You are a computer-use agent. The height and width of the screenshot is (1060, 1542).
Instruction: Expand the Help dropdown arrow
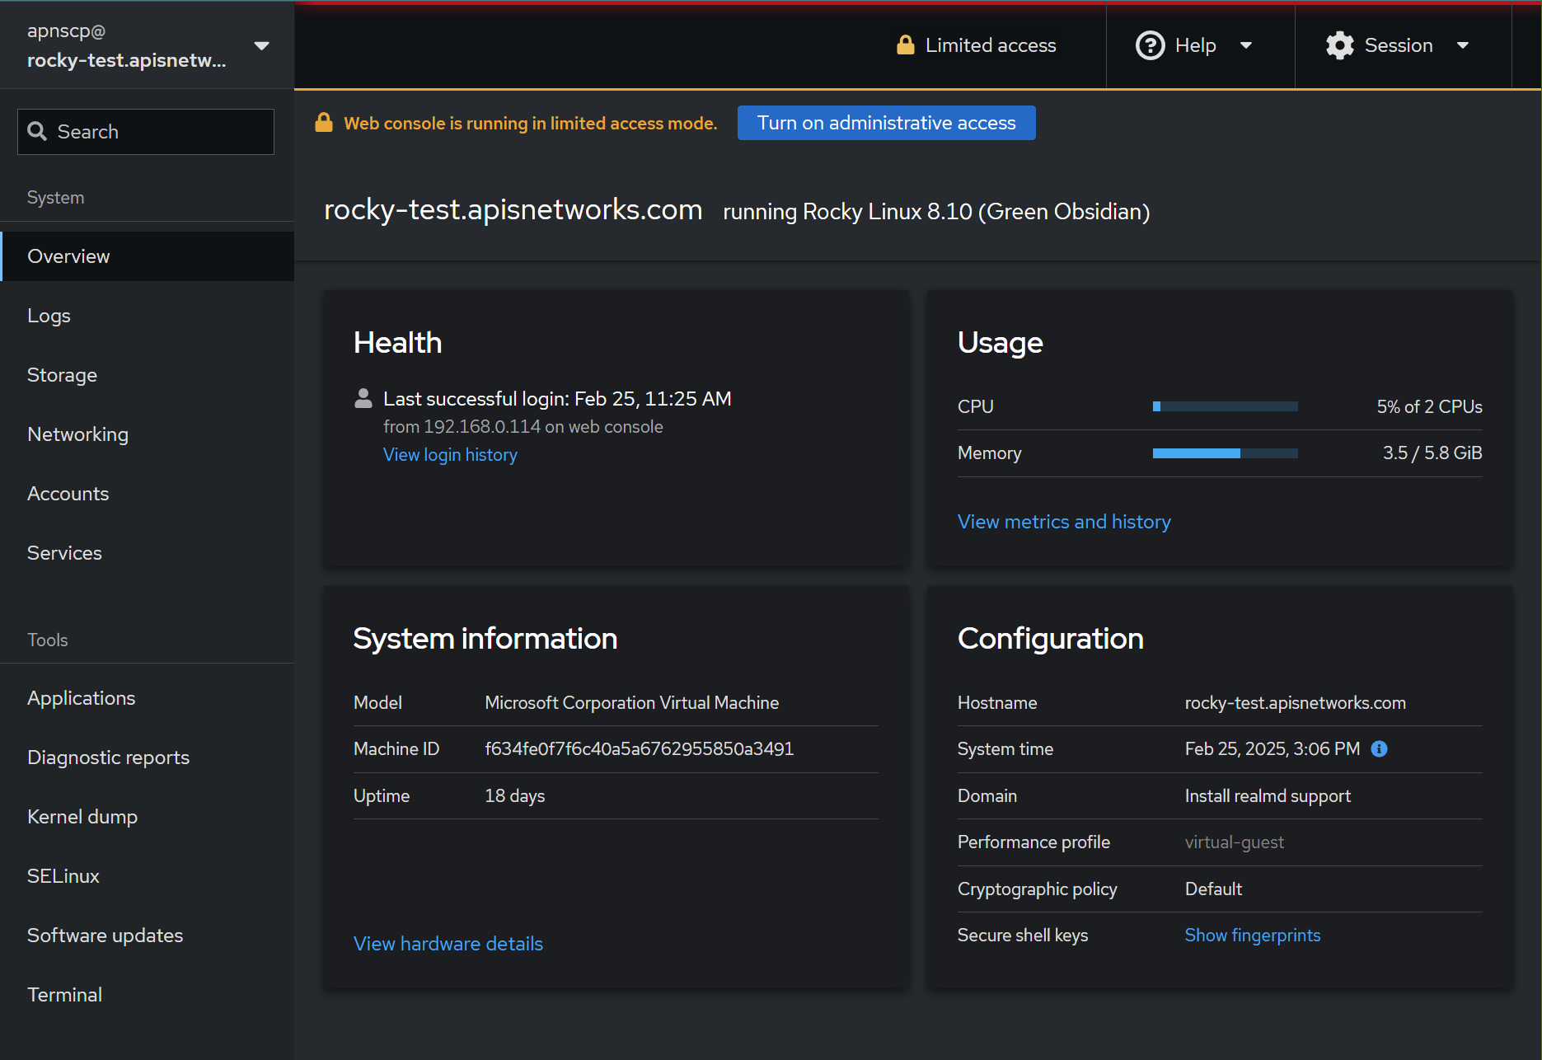(x=1245, y=45)
